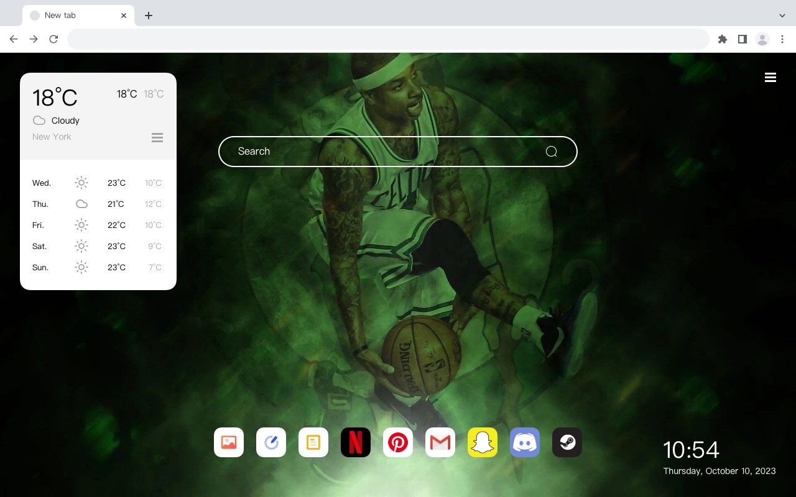The image size is (796, 497).
Task: Open the gallery photos shortcut icon
Action: 229,442
